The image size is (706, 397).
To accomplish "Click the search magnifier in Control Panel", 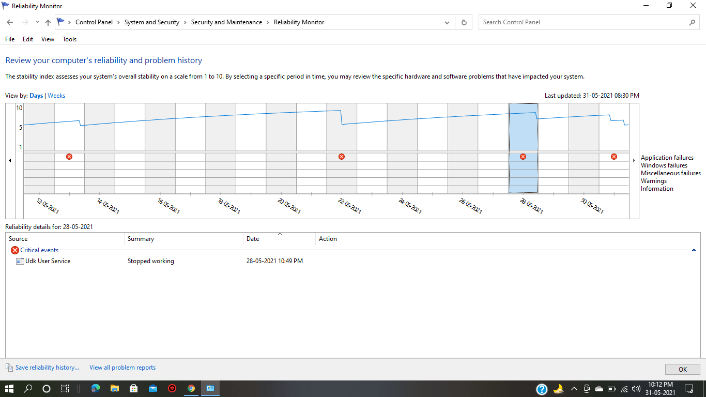I will 692,22.
